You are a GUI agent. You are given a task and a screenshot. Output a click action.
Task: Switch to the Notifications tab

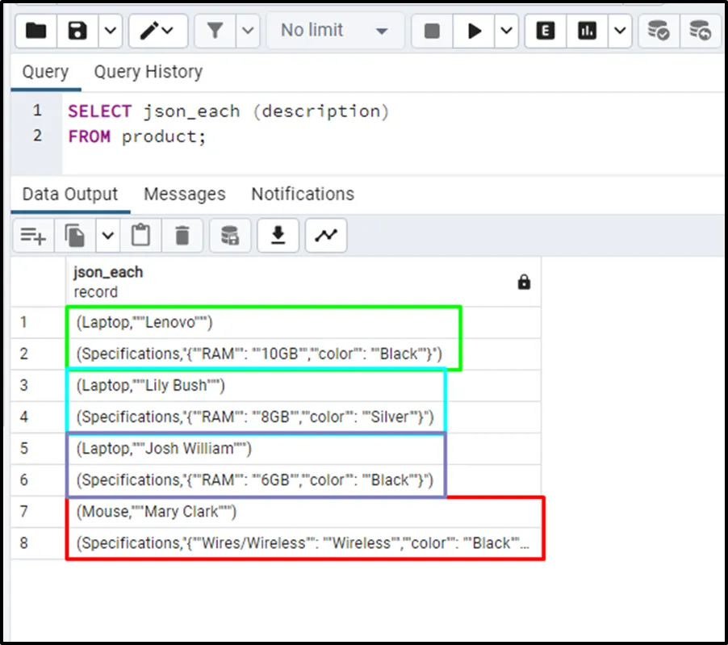tap(303, 195)
